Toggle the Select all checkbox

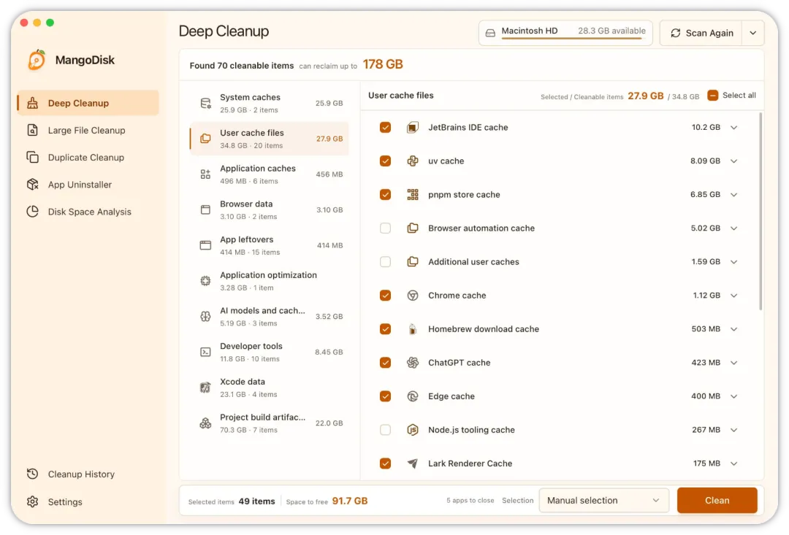click(712, 96)
